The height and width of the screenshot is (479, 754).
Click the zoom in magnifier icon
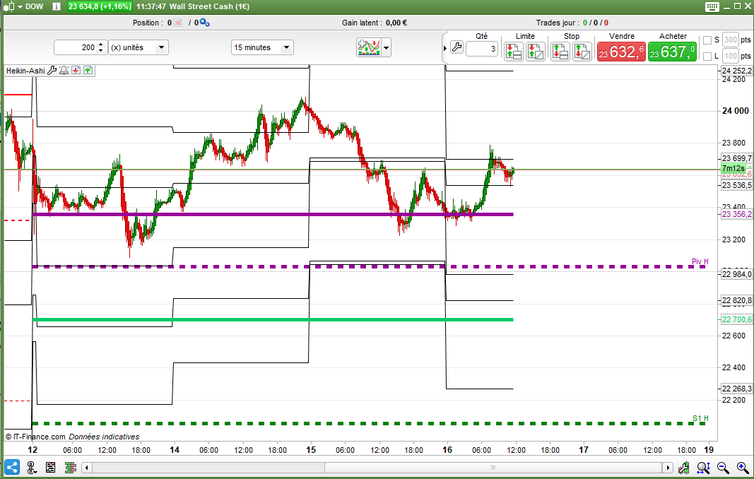(743, 467)
